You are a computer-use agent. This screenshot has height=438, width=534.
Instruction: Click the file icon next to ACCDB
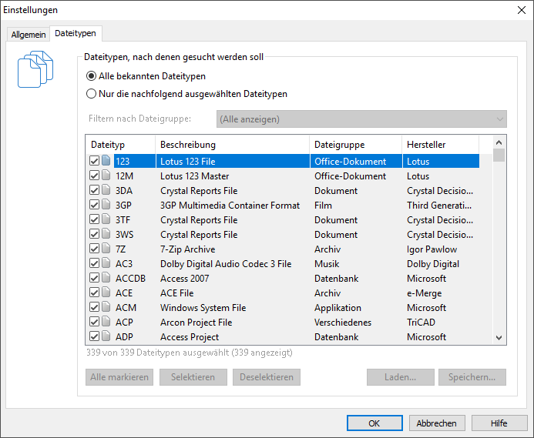pyautogui.click(x=106, y=279)
